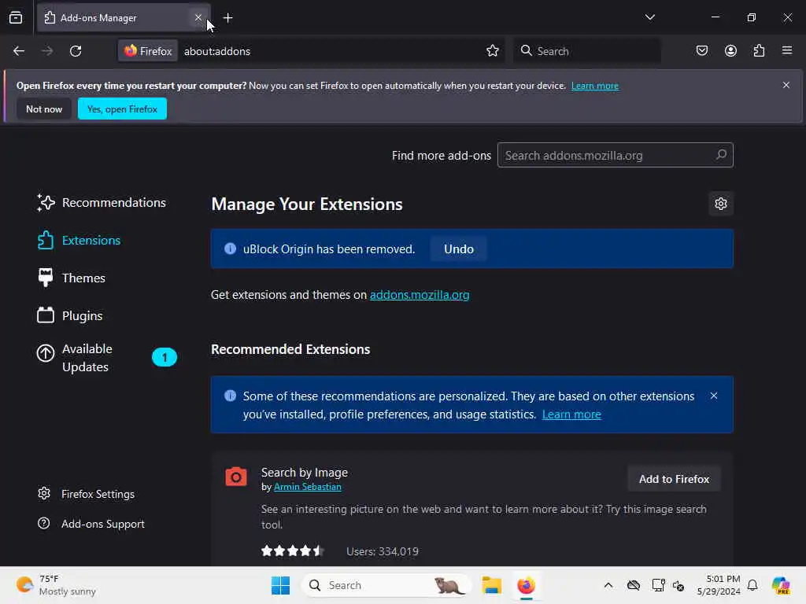Click the Firefox taskbar icon
Image resolution: width=806 pixels, height=604 pixels.
click(x=526, y=585)
